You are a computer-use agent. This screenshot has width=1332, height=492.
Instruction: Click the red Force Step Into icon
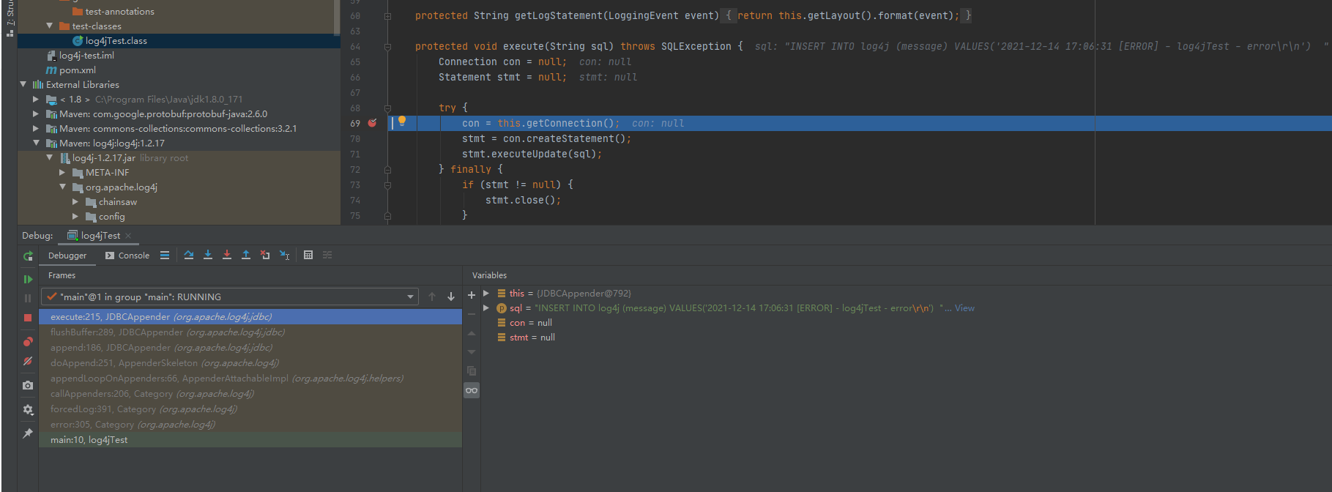tap(227, 255)
